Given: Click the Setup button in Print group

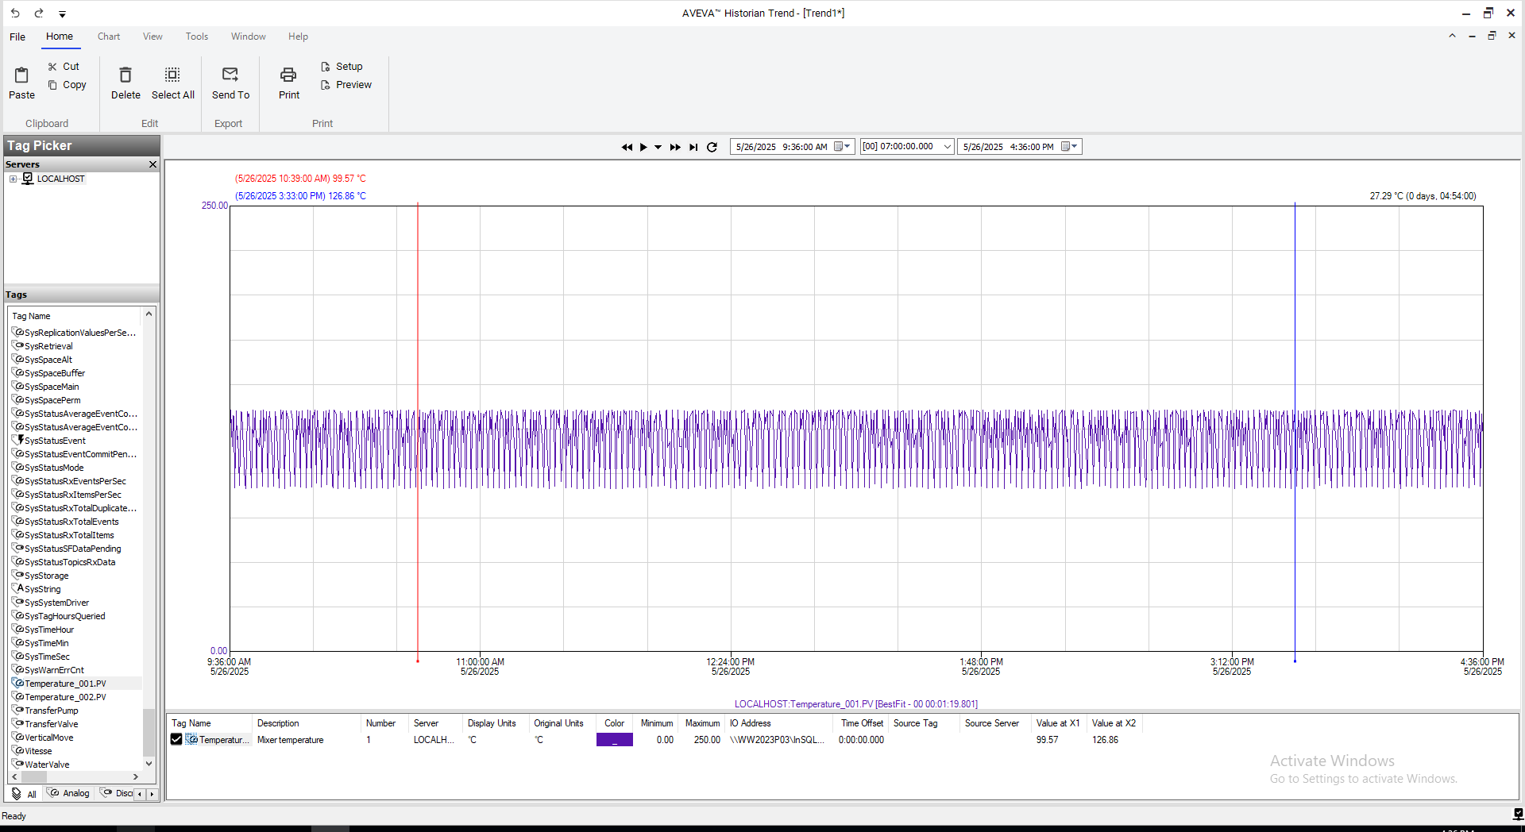Looking at the screenshot, I should (x=342, y=67).
